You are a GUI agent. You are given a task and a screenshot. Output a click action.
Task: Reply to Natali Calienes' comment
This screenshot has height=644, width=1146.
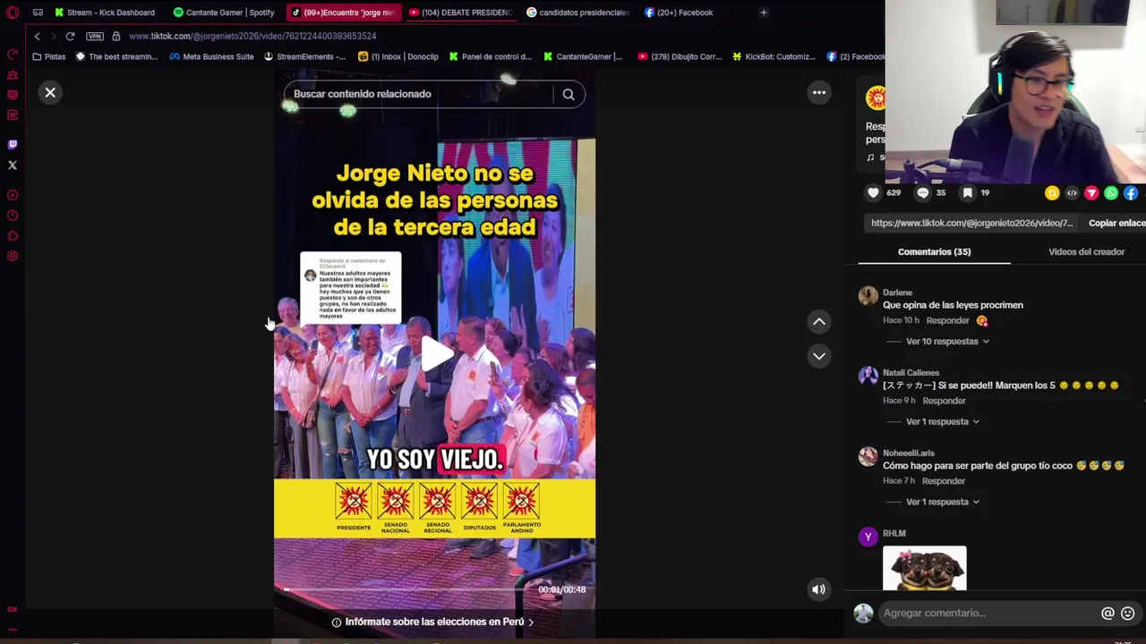pos(944,401)
